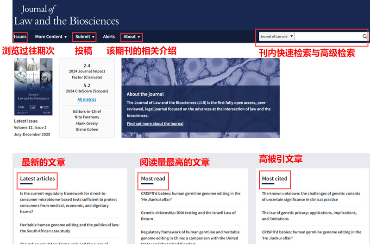This screenshot has height=245, width=370.
Task: Open the Issues menu item
Action: [x=20, y=37]
